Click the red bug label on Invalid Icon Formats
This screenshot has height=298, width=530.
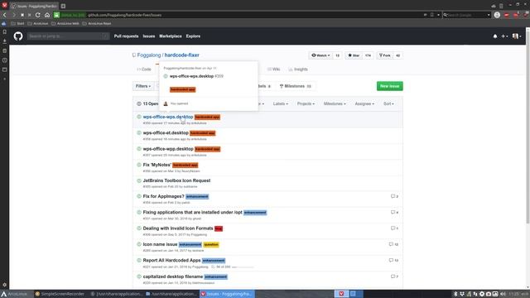pyautogui.click(x=219, y=228)
